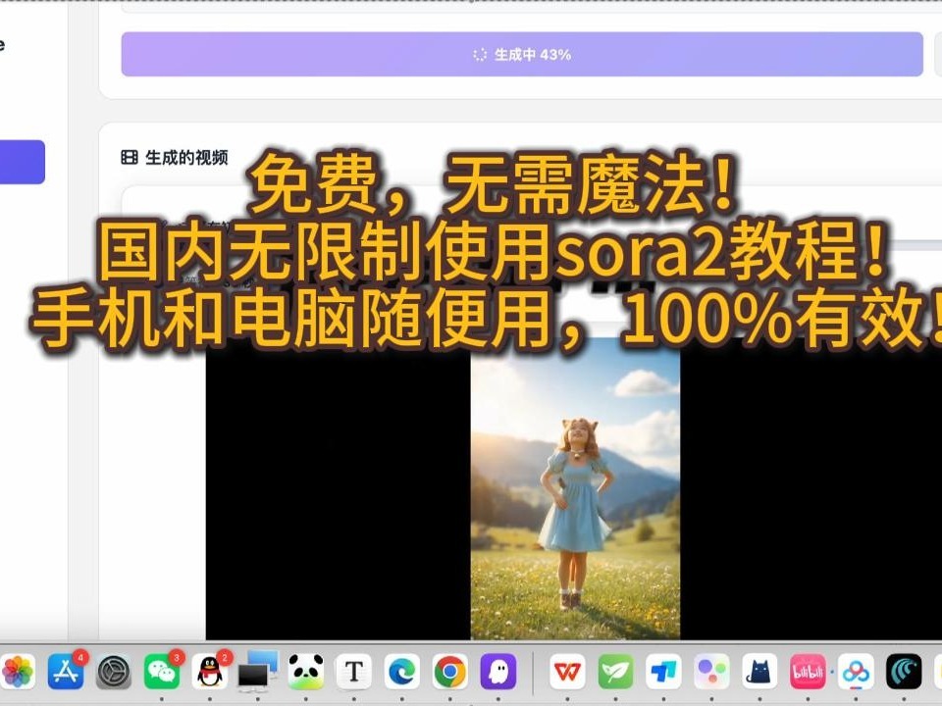Click the 生成中 43% generating button

click(521, 55)
